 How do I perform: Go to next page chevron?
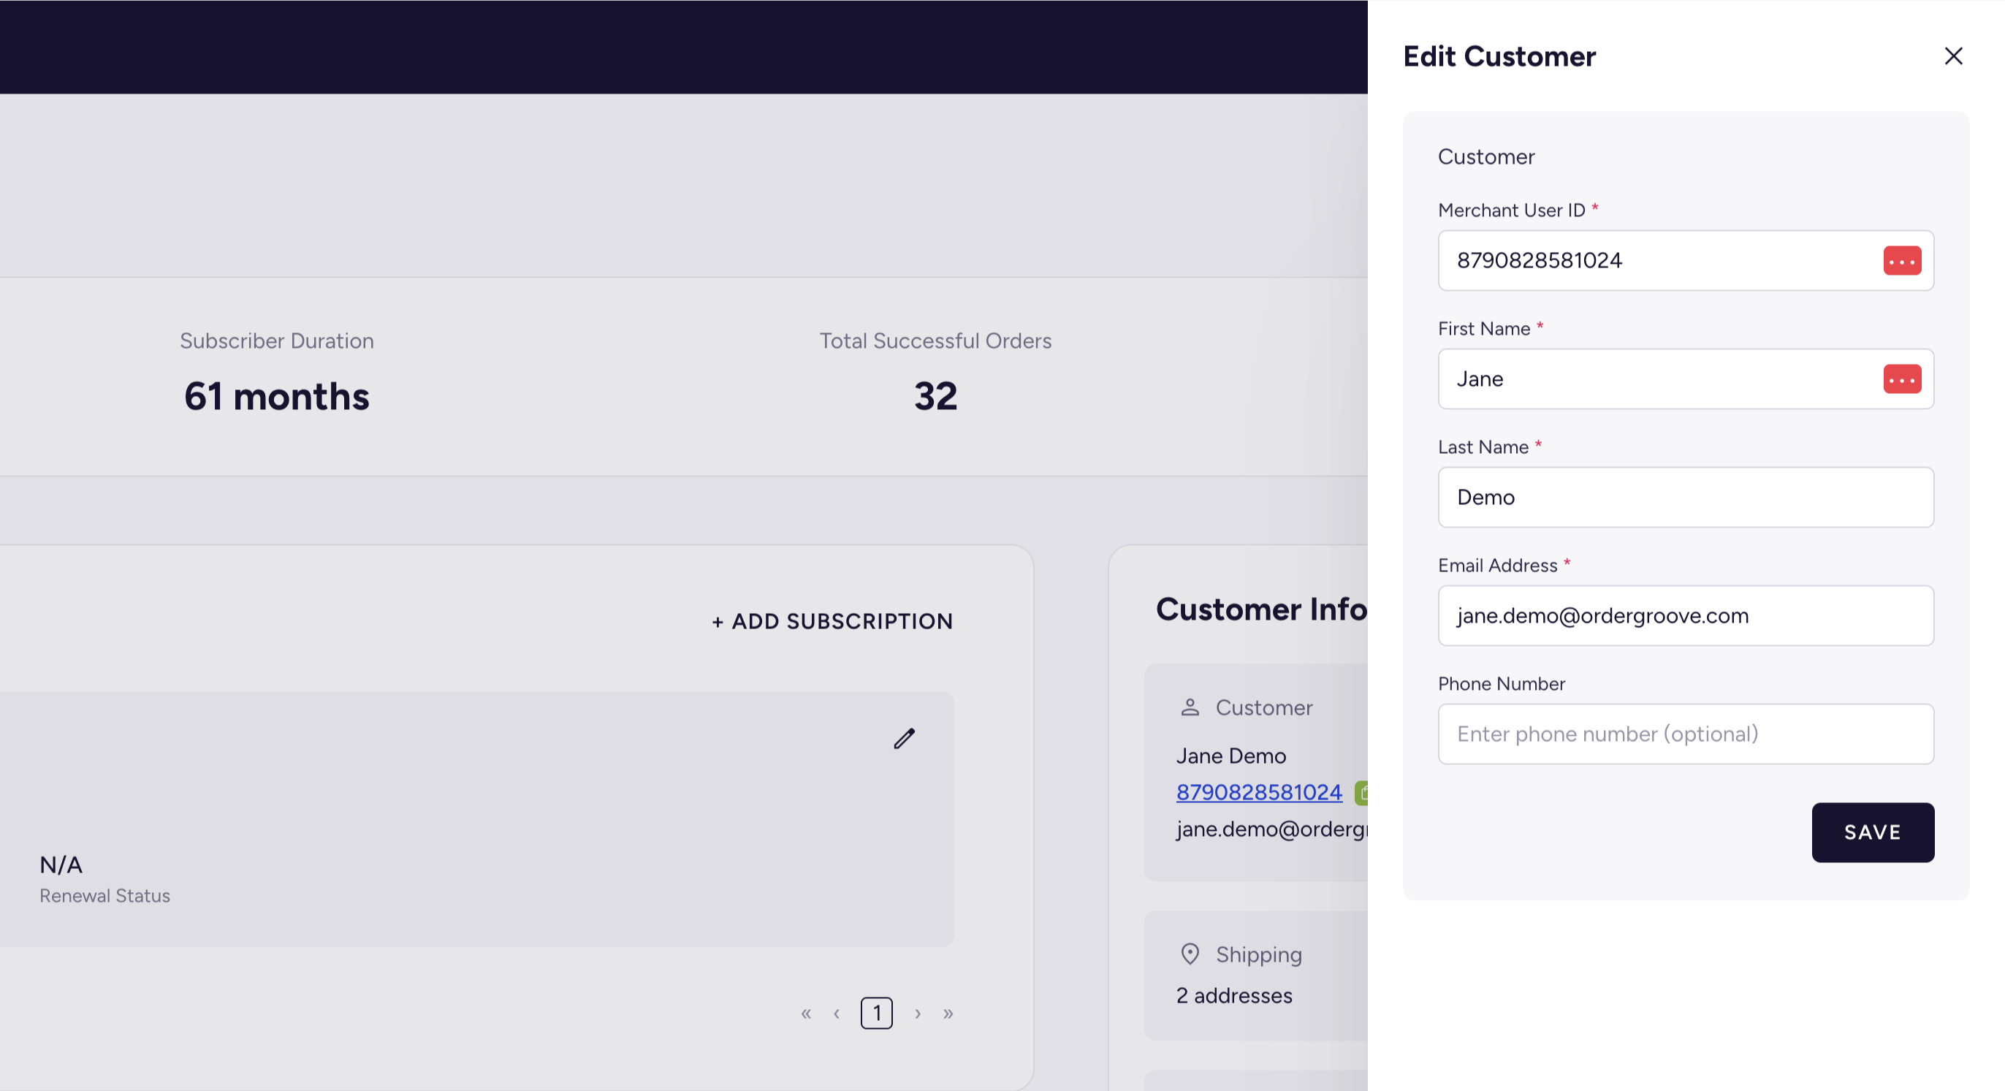918,1014
